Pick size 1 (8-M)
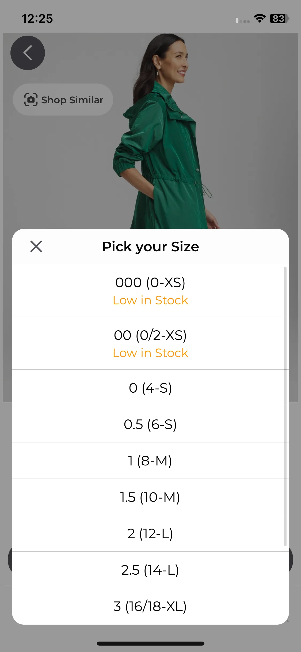This screenshot has height=652, width=301. point(150,461)
